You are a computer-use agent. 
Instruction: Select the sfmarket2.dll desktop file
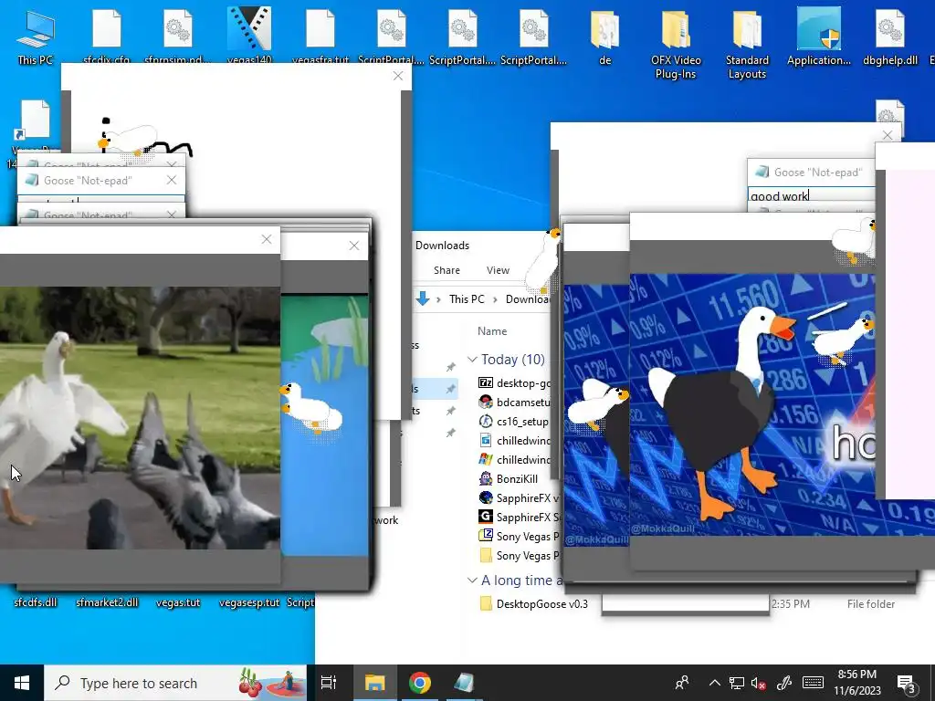[x=107, y=602]
